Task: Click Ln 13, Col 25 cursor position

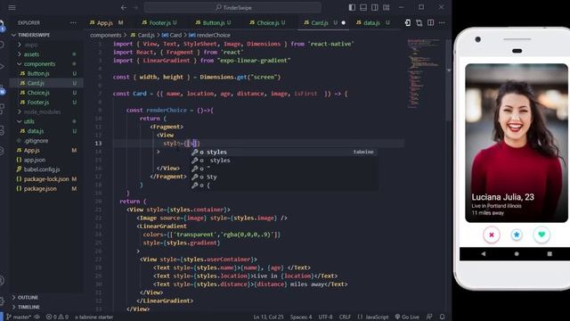Action: (x=268, y=317)
